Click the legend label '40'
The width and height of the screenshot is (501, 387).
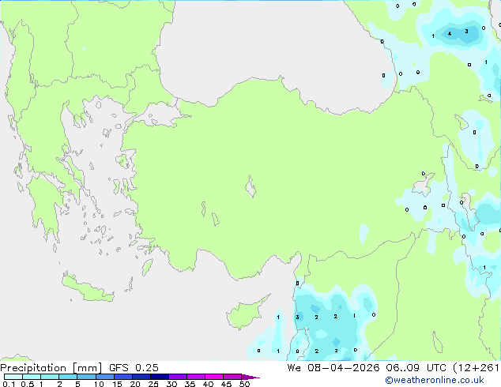(x=208, y=384)
